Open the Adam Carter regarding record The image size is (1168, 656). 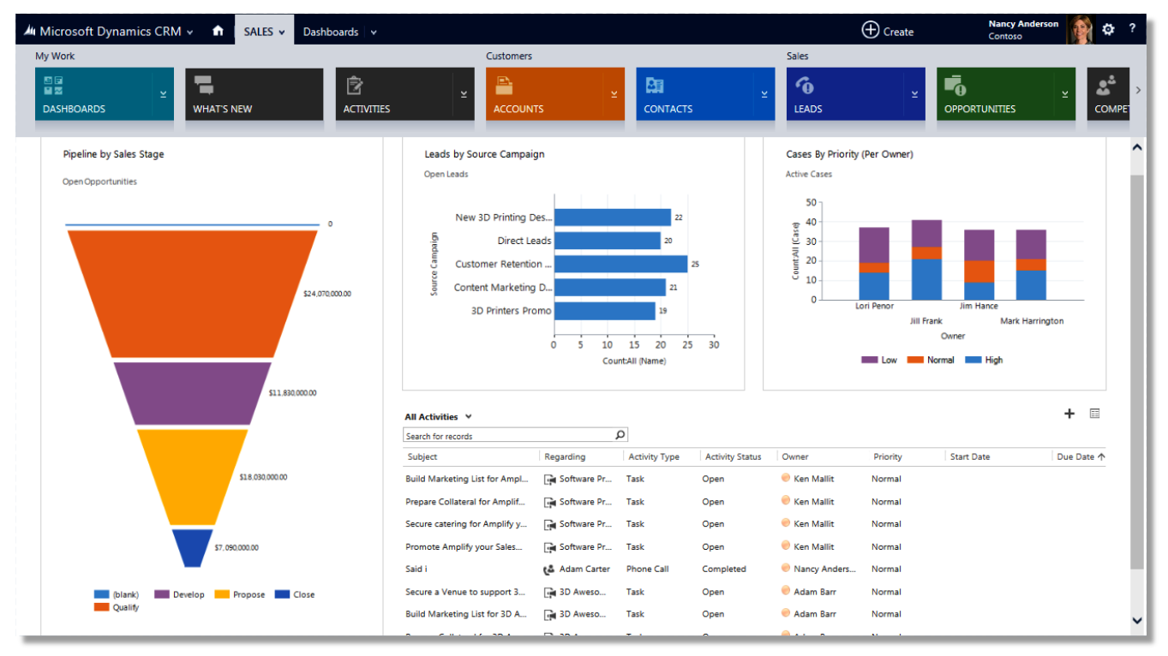pos(584,569)
